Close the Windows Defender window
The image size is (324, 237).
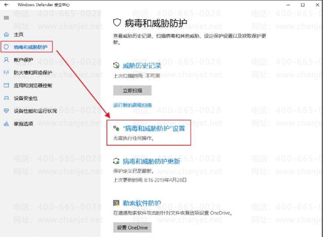pyautogui.click(x=317, y=5)
